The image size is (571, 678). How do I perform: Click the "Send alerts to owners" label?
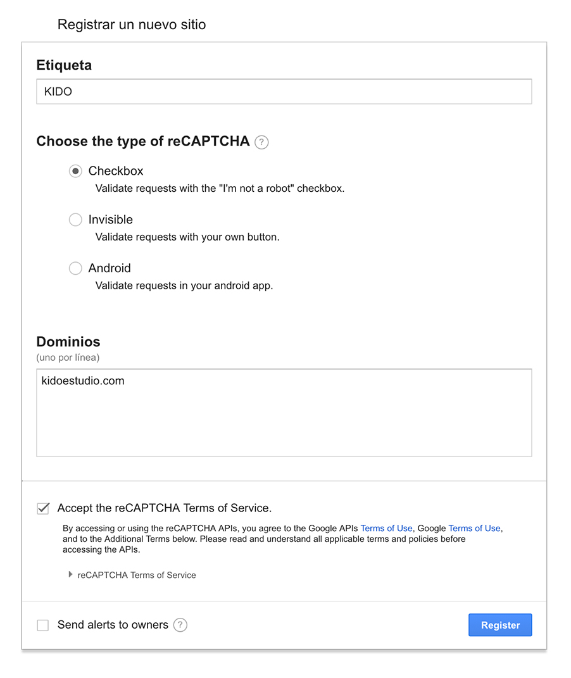pyautogui.click(x=113, y=625)
